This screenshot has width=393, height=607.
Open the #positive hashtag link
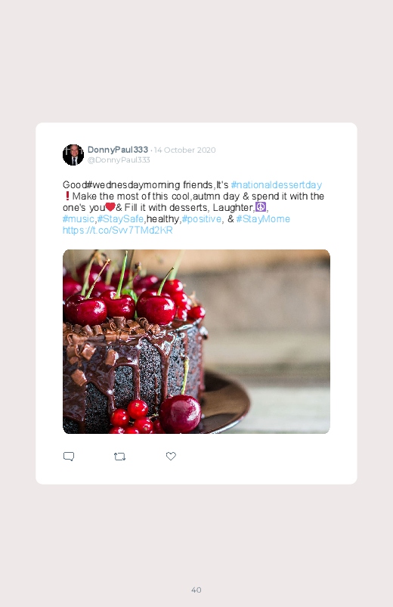point(201,218)
